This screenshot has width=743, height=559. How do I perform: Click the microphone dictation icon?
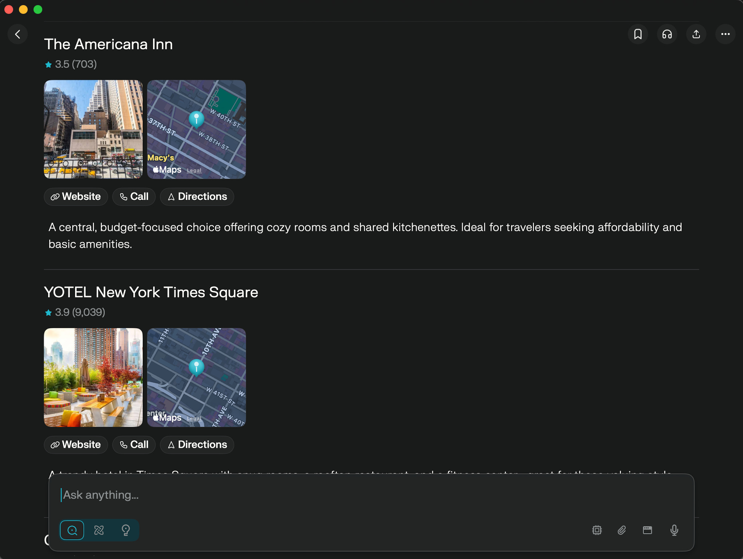tap(674, 530)
